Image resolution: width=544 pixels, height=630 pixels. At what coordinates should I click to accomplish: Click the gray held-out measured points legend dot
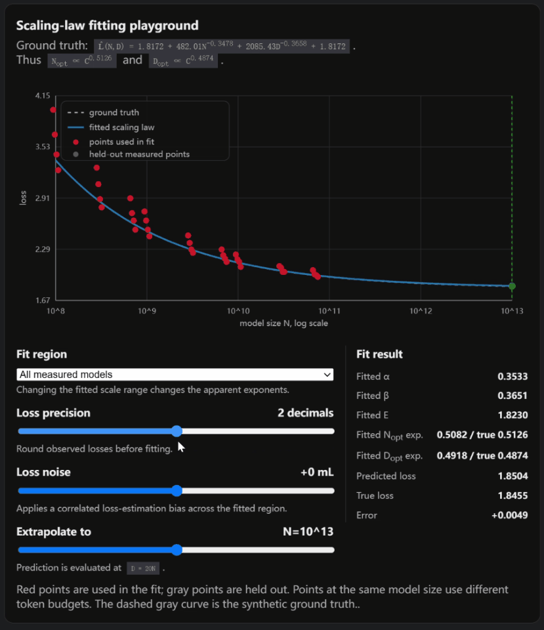[75, 154]
